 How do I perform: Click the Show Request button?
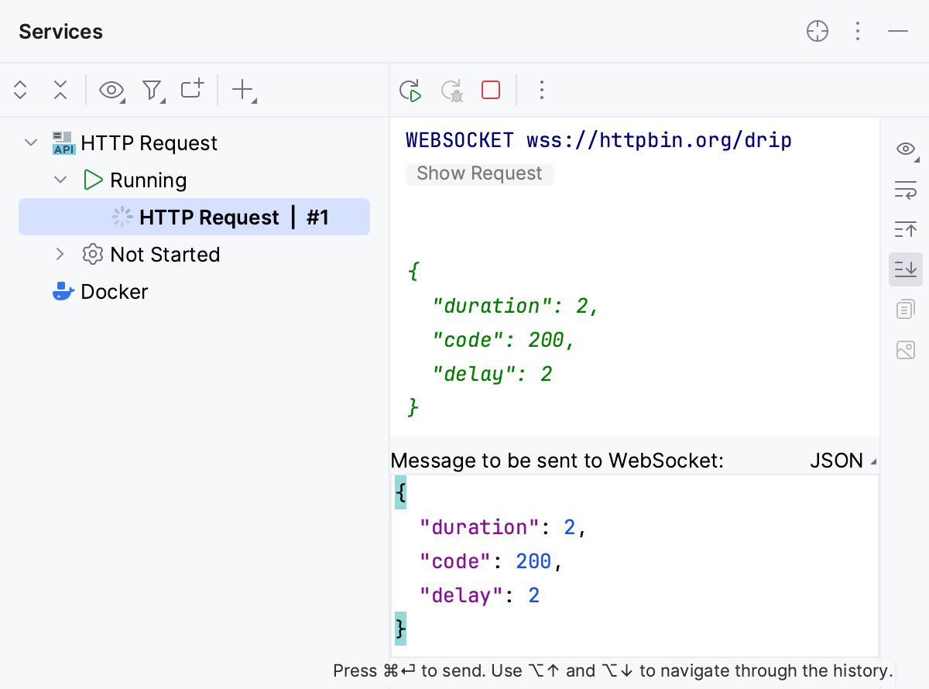tap(479, 173)
